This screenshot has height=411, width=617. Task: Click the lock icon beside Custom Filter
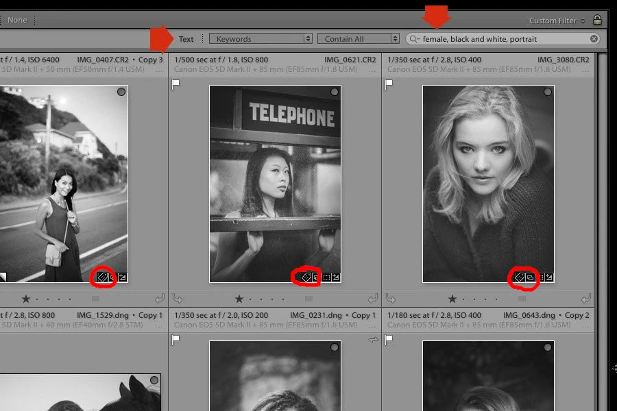click(x=597, y=20)
